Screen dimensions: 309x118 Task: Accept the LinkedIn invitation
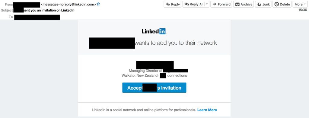coord(154,88)
